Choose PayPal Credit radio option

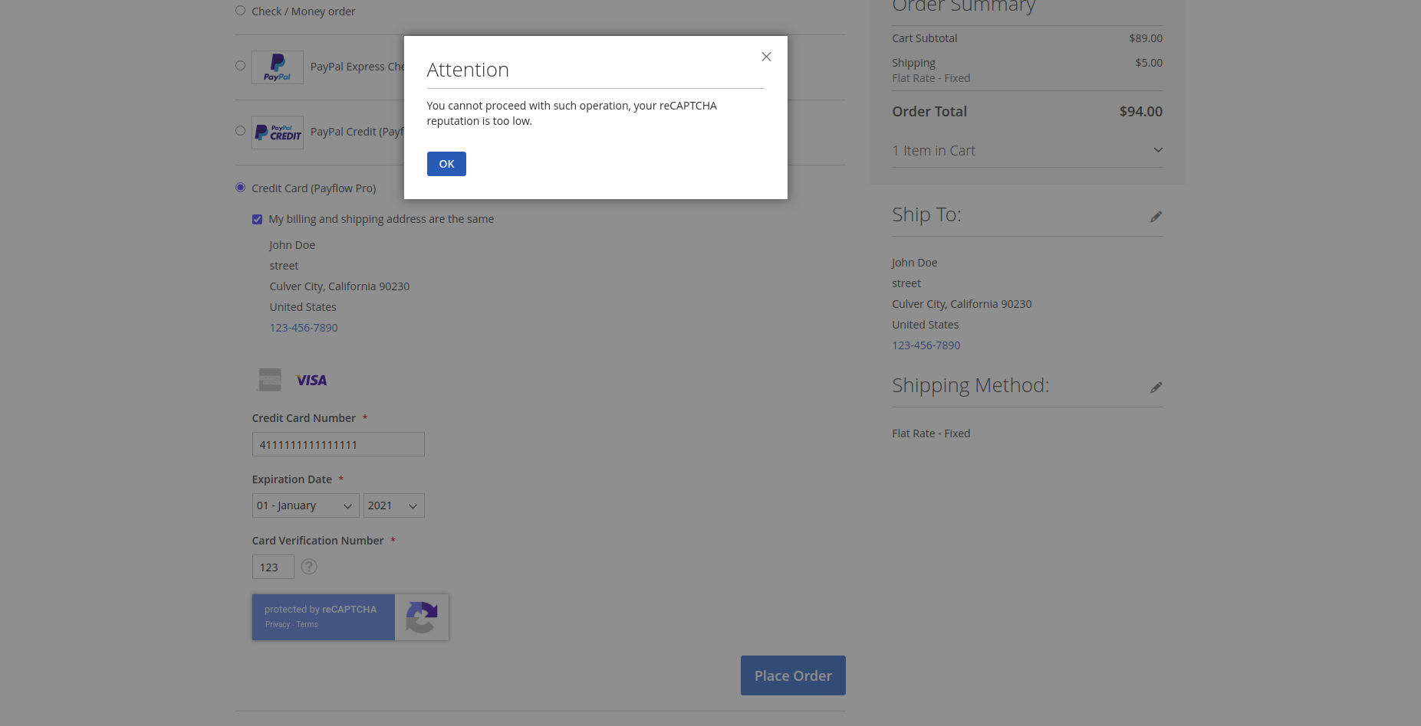pyautogui.click(x=240, y=131)
